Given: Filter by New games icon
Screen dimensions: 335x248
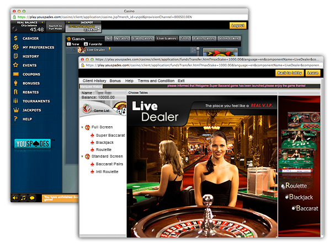Looking at the screenshot, I should pos(69,44).
